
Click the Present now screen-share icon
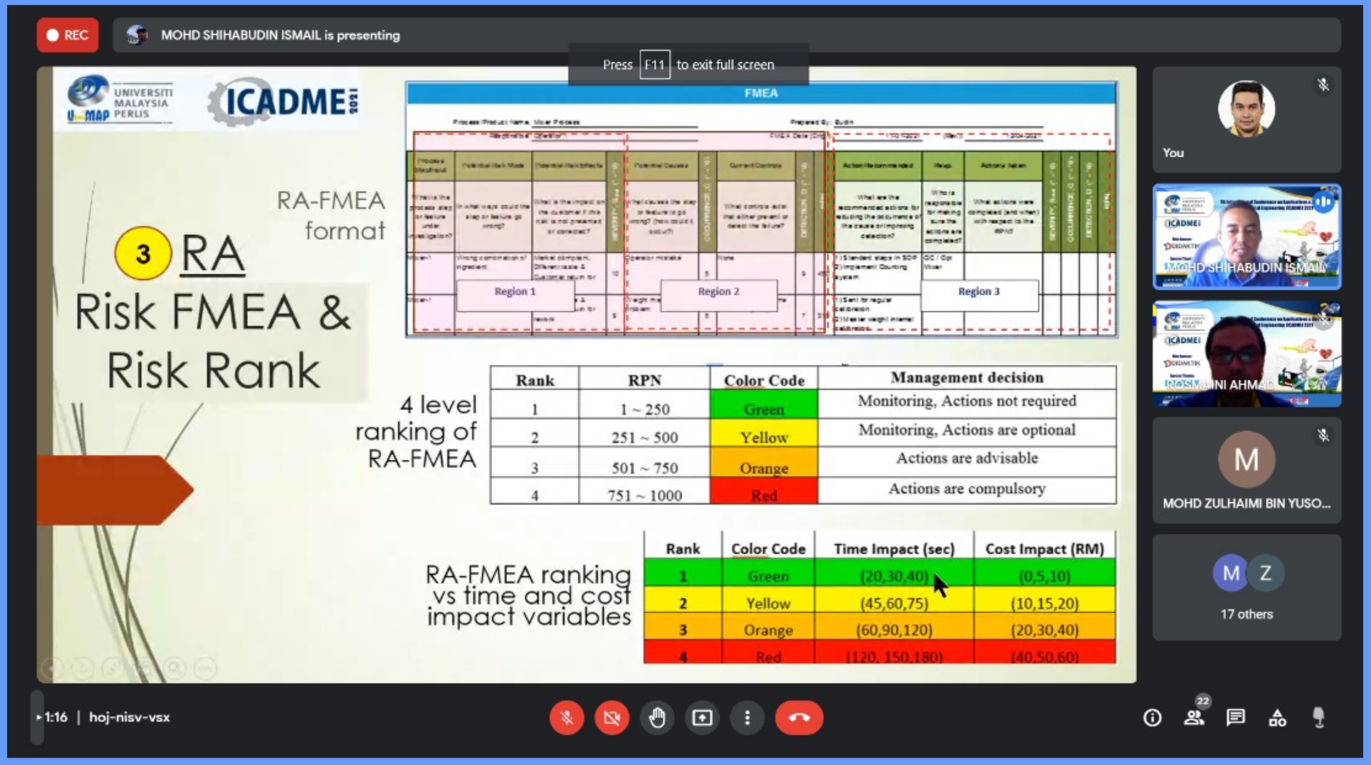[702, 718]
